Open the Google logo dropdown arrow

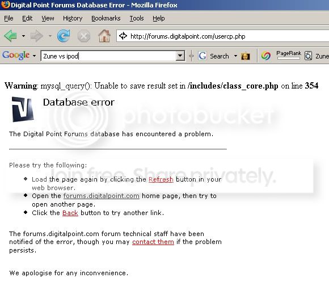[34, 56]
